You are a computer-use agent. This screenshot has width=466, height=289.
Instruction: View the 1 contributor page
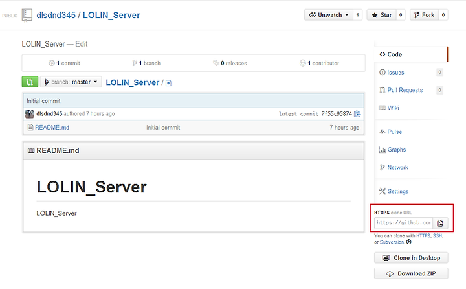coord(319,63)
